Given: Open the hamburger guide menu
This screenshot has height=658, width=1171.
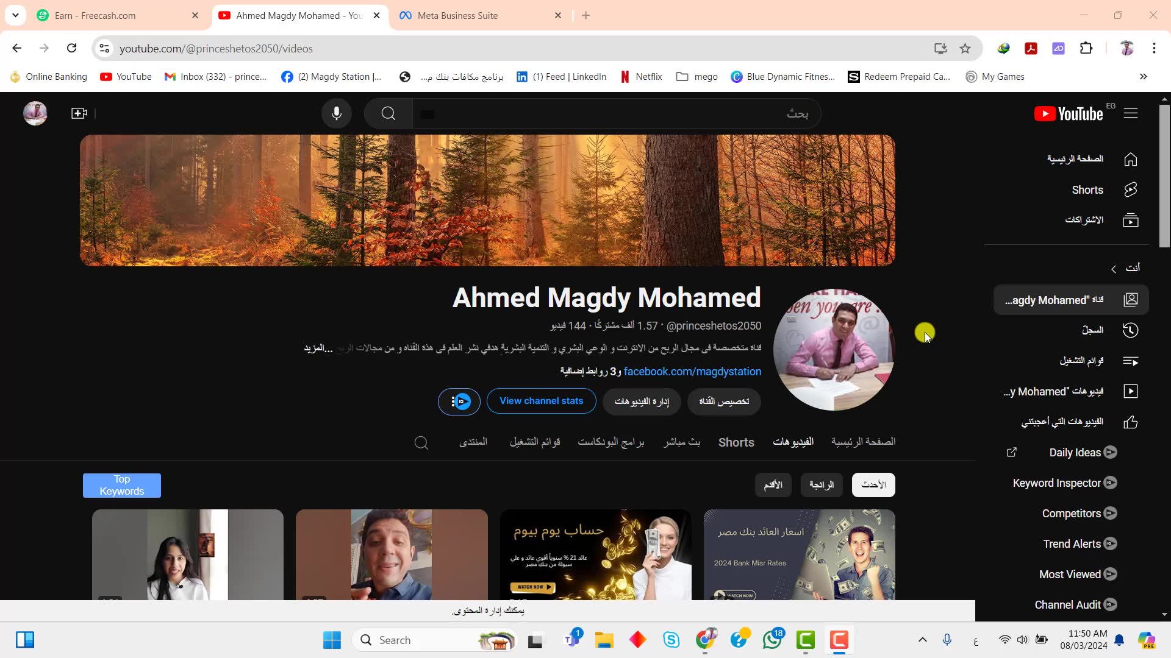Looking at the screenshot, I should click(x=1131, y=113).
